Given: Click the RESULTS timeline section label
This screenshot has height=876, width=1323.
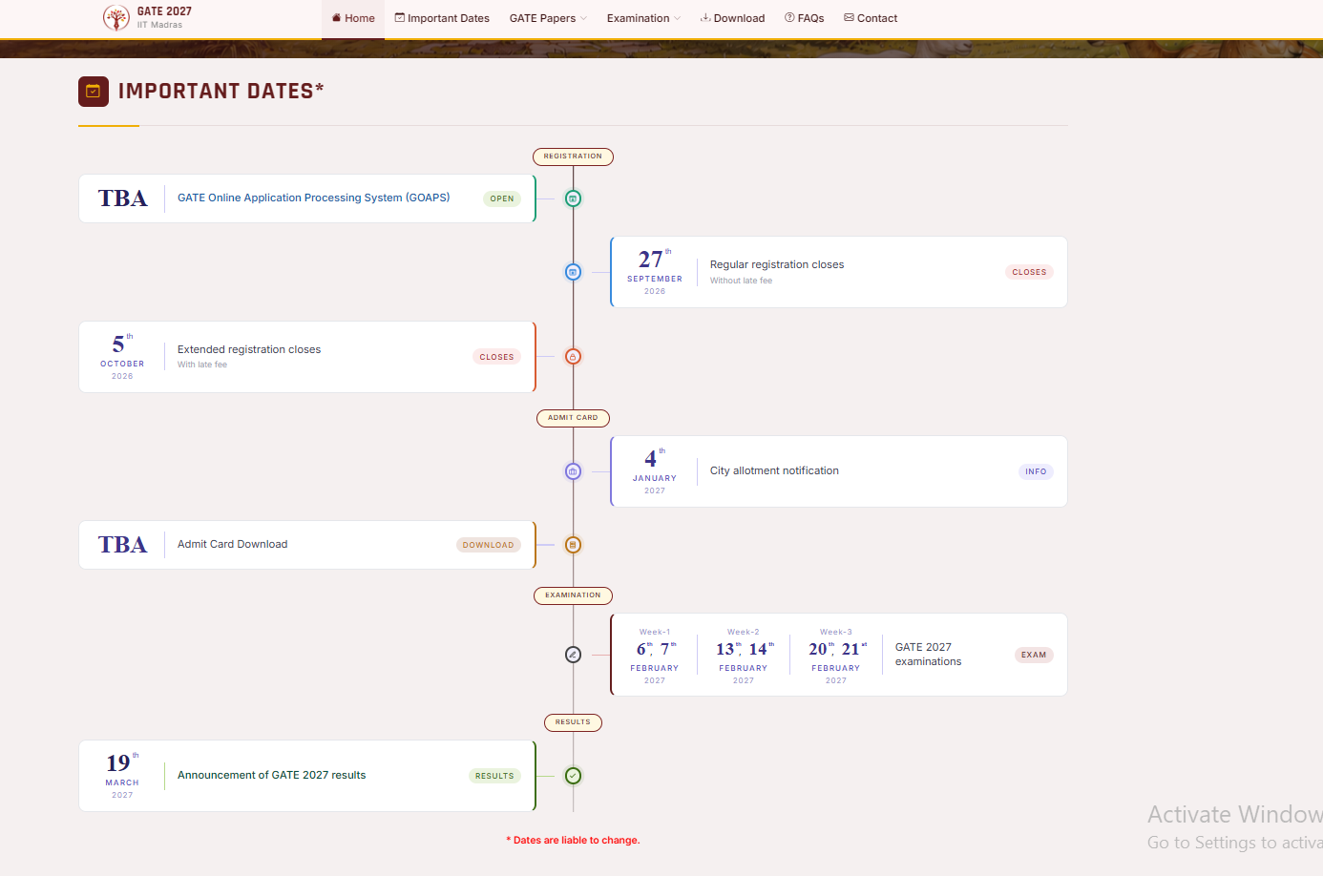Looking at the screenshot, I should point(573,722).
